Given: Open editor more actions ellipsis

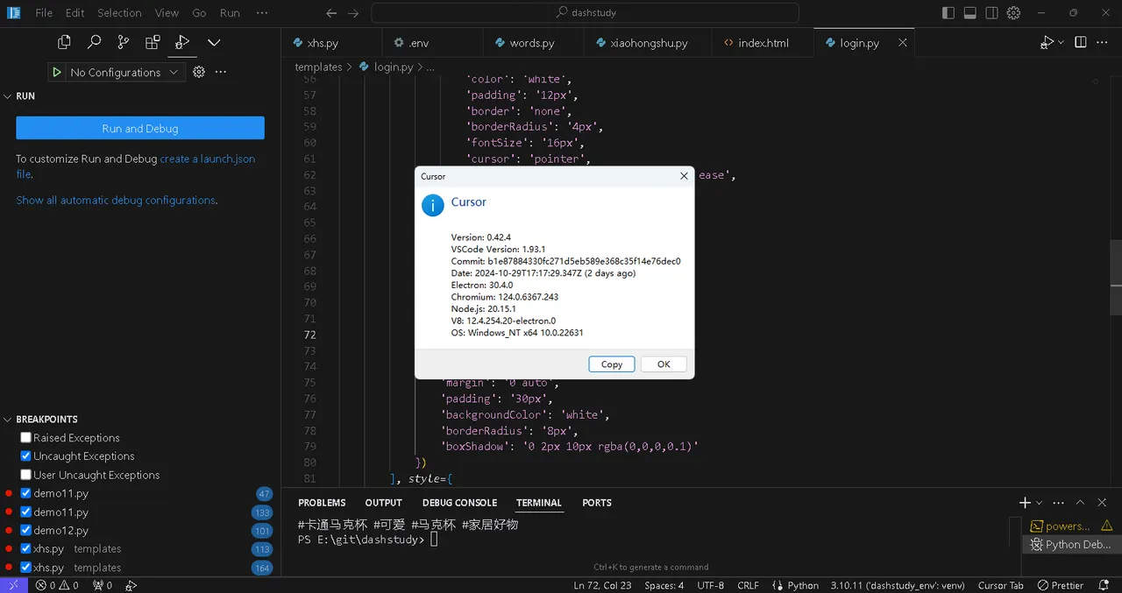Looking at the screenshot, I should (1104, 42).
